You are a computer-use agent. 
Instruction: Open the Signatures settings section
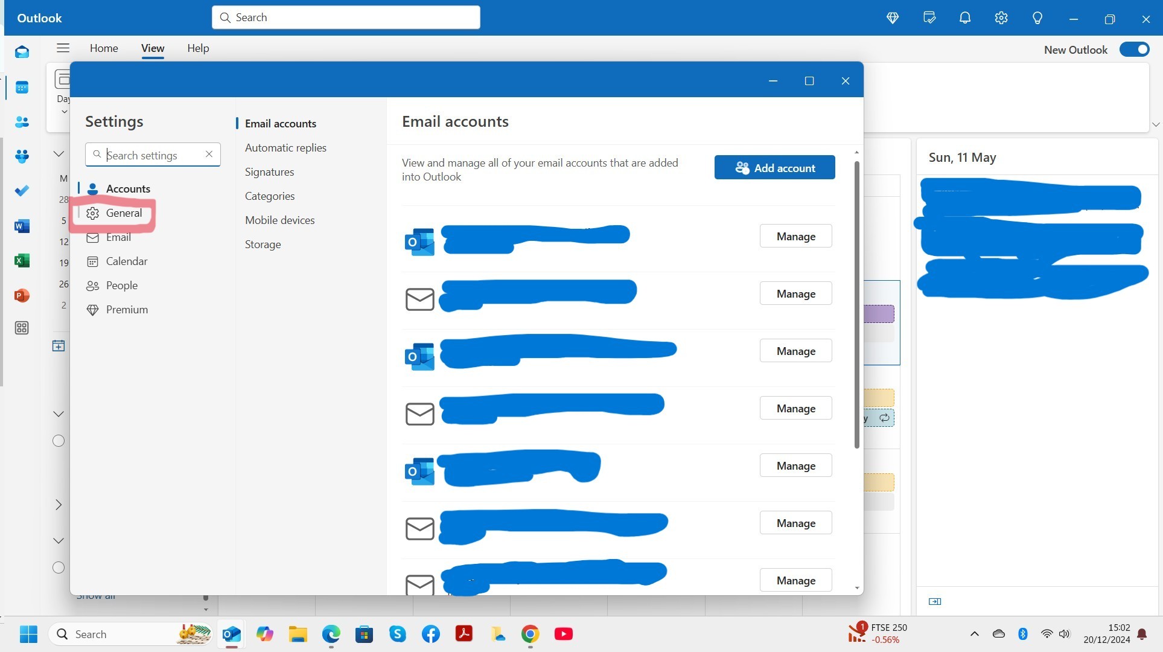269,172
